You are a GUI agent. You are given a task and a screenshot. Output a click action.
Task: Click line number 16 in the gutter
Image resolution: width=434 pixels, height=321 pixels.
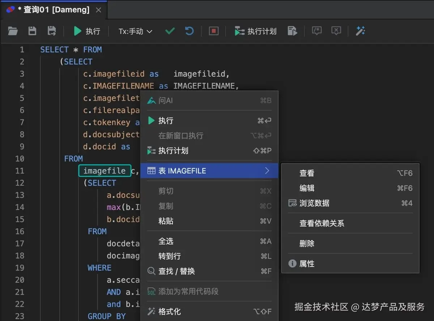[20, 231]
